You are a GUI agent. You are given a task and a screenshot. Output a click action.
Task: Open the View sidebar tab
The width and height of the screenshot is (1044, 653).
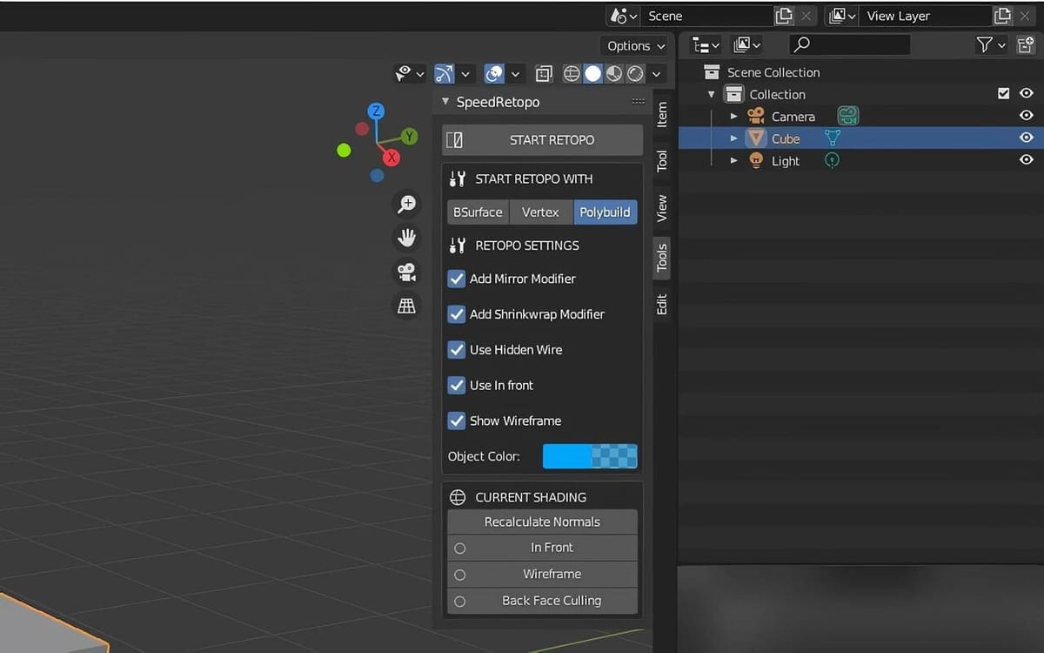pyautogui.click(x=662, y=208)
